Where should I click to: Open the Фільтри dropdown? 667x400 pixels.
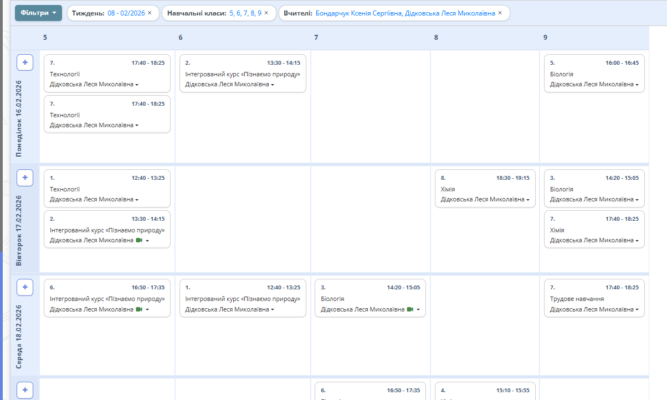pos(38,13)
